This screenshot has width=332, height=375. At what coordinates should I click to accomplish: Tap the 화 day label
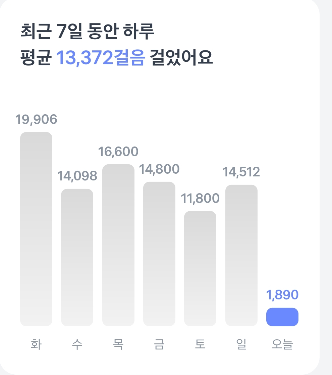(x=36, y=344)
